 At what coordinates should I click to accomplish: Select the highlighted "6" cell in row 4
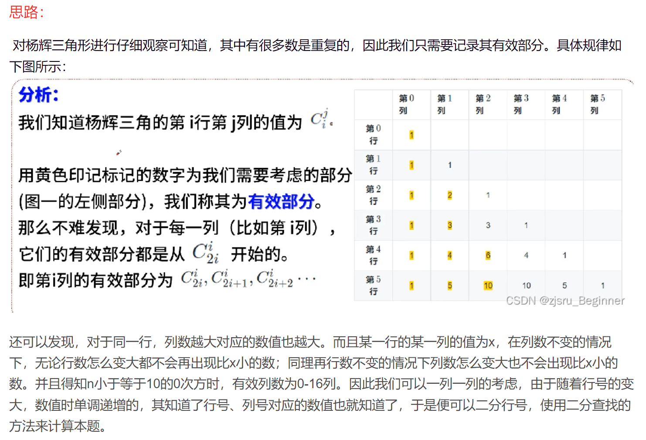pyautogui.click(x=488, y=255)
